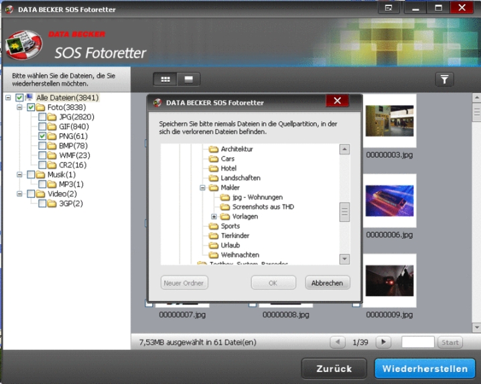Collapse the Foto(3838) tree node
Screen dimensions: 481x384
(x=19, y=107)
